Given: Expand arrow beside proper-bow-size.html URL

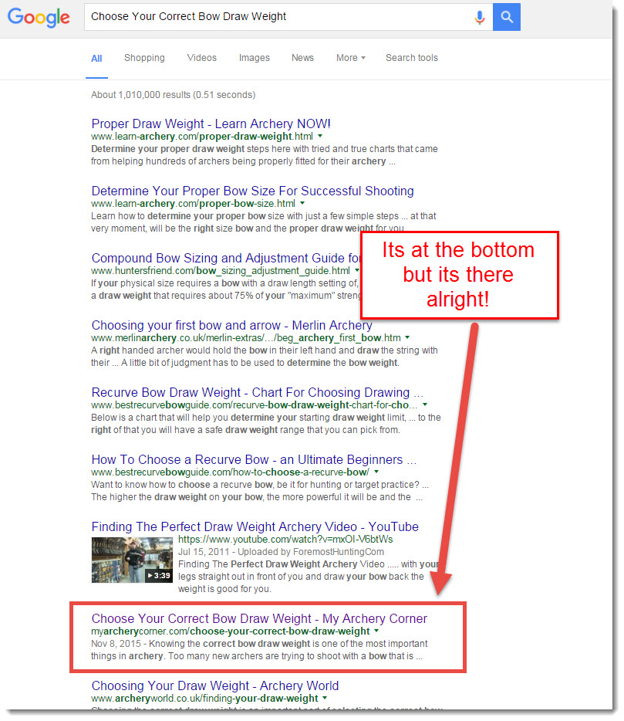Looking at the screenshot, I should (x=302, y=203).
